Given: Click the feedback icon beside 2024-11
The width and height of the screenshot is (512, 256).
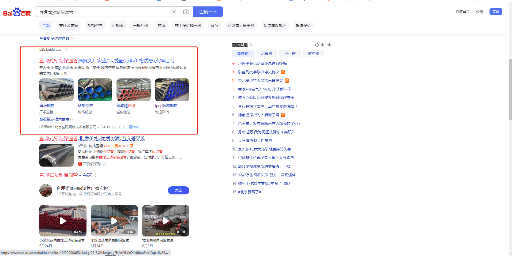Looking at the screenshot, I should pos(114,127).
